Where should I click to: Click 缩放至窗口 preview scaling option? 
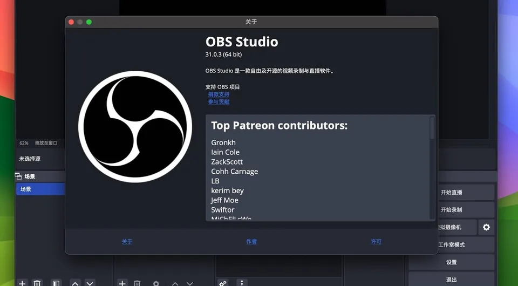[46, 143]
